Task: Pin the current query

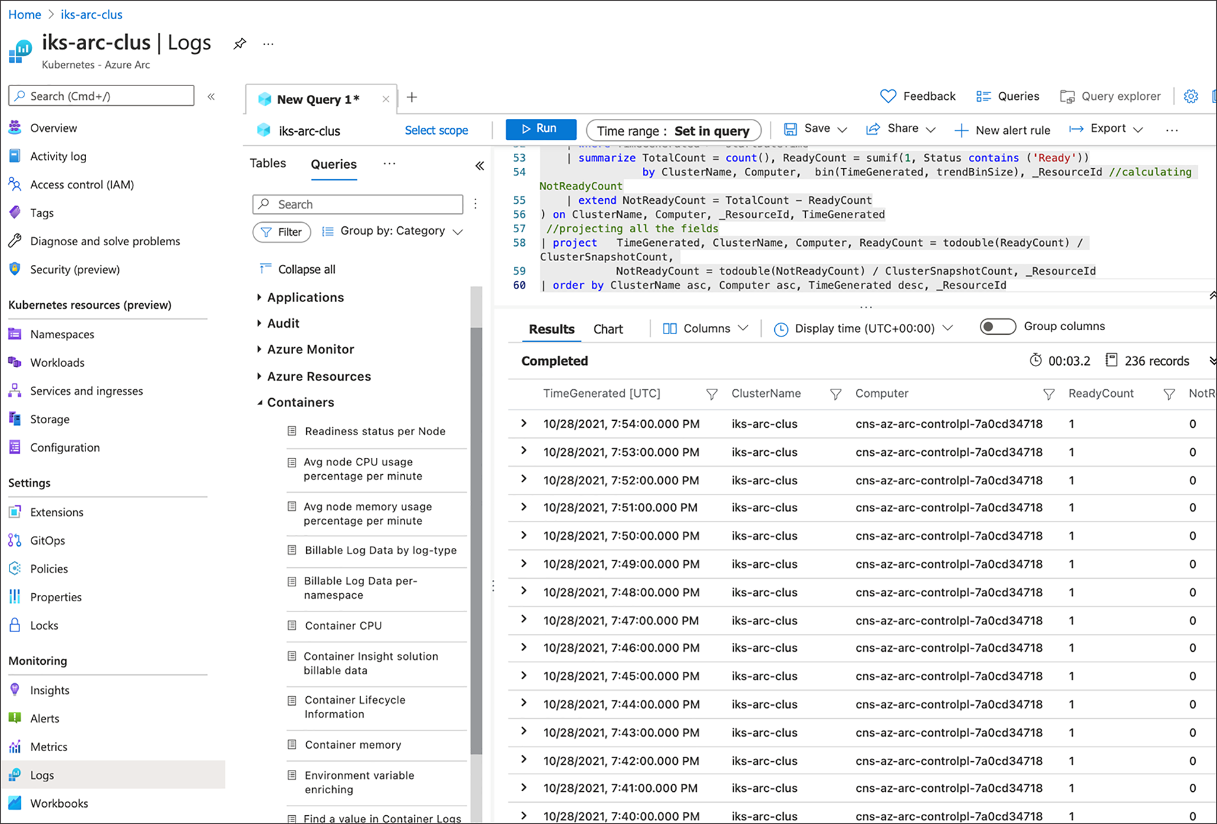Action: point(240,43)
